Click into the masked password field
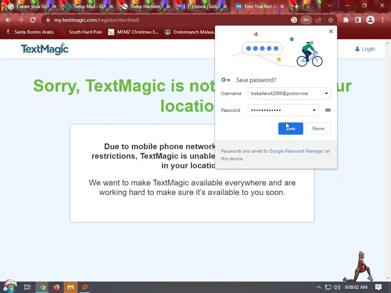Viewport: 391px width, 293px height. pos(283,110)
